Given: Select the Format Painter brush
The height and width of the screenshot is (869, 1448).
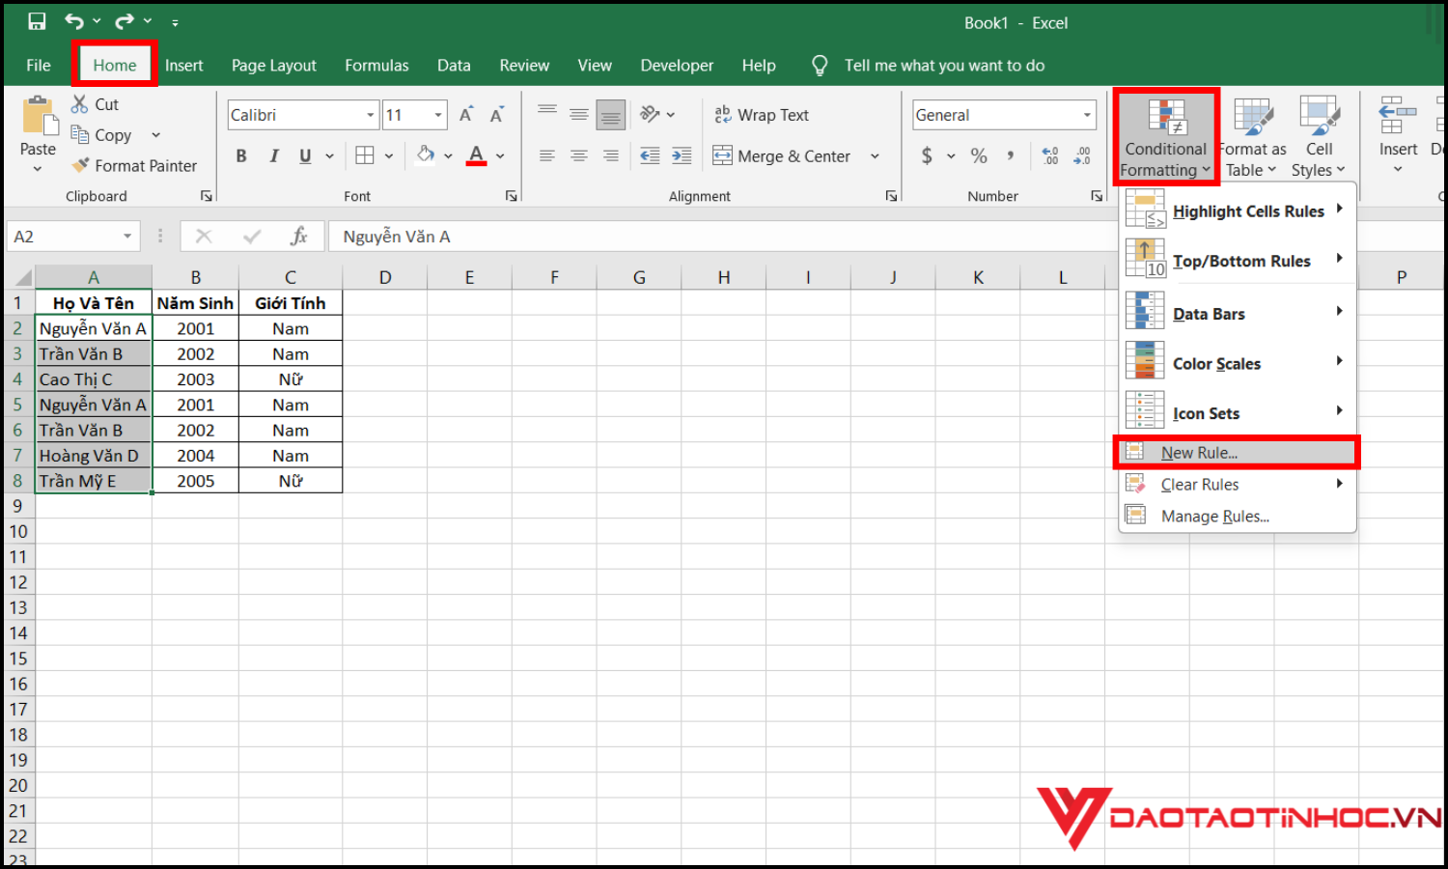Looking at the screenshot, I should click(x=81, y=166).
